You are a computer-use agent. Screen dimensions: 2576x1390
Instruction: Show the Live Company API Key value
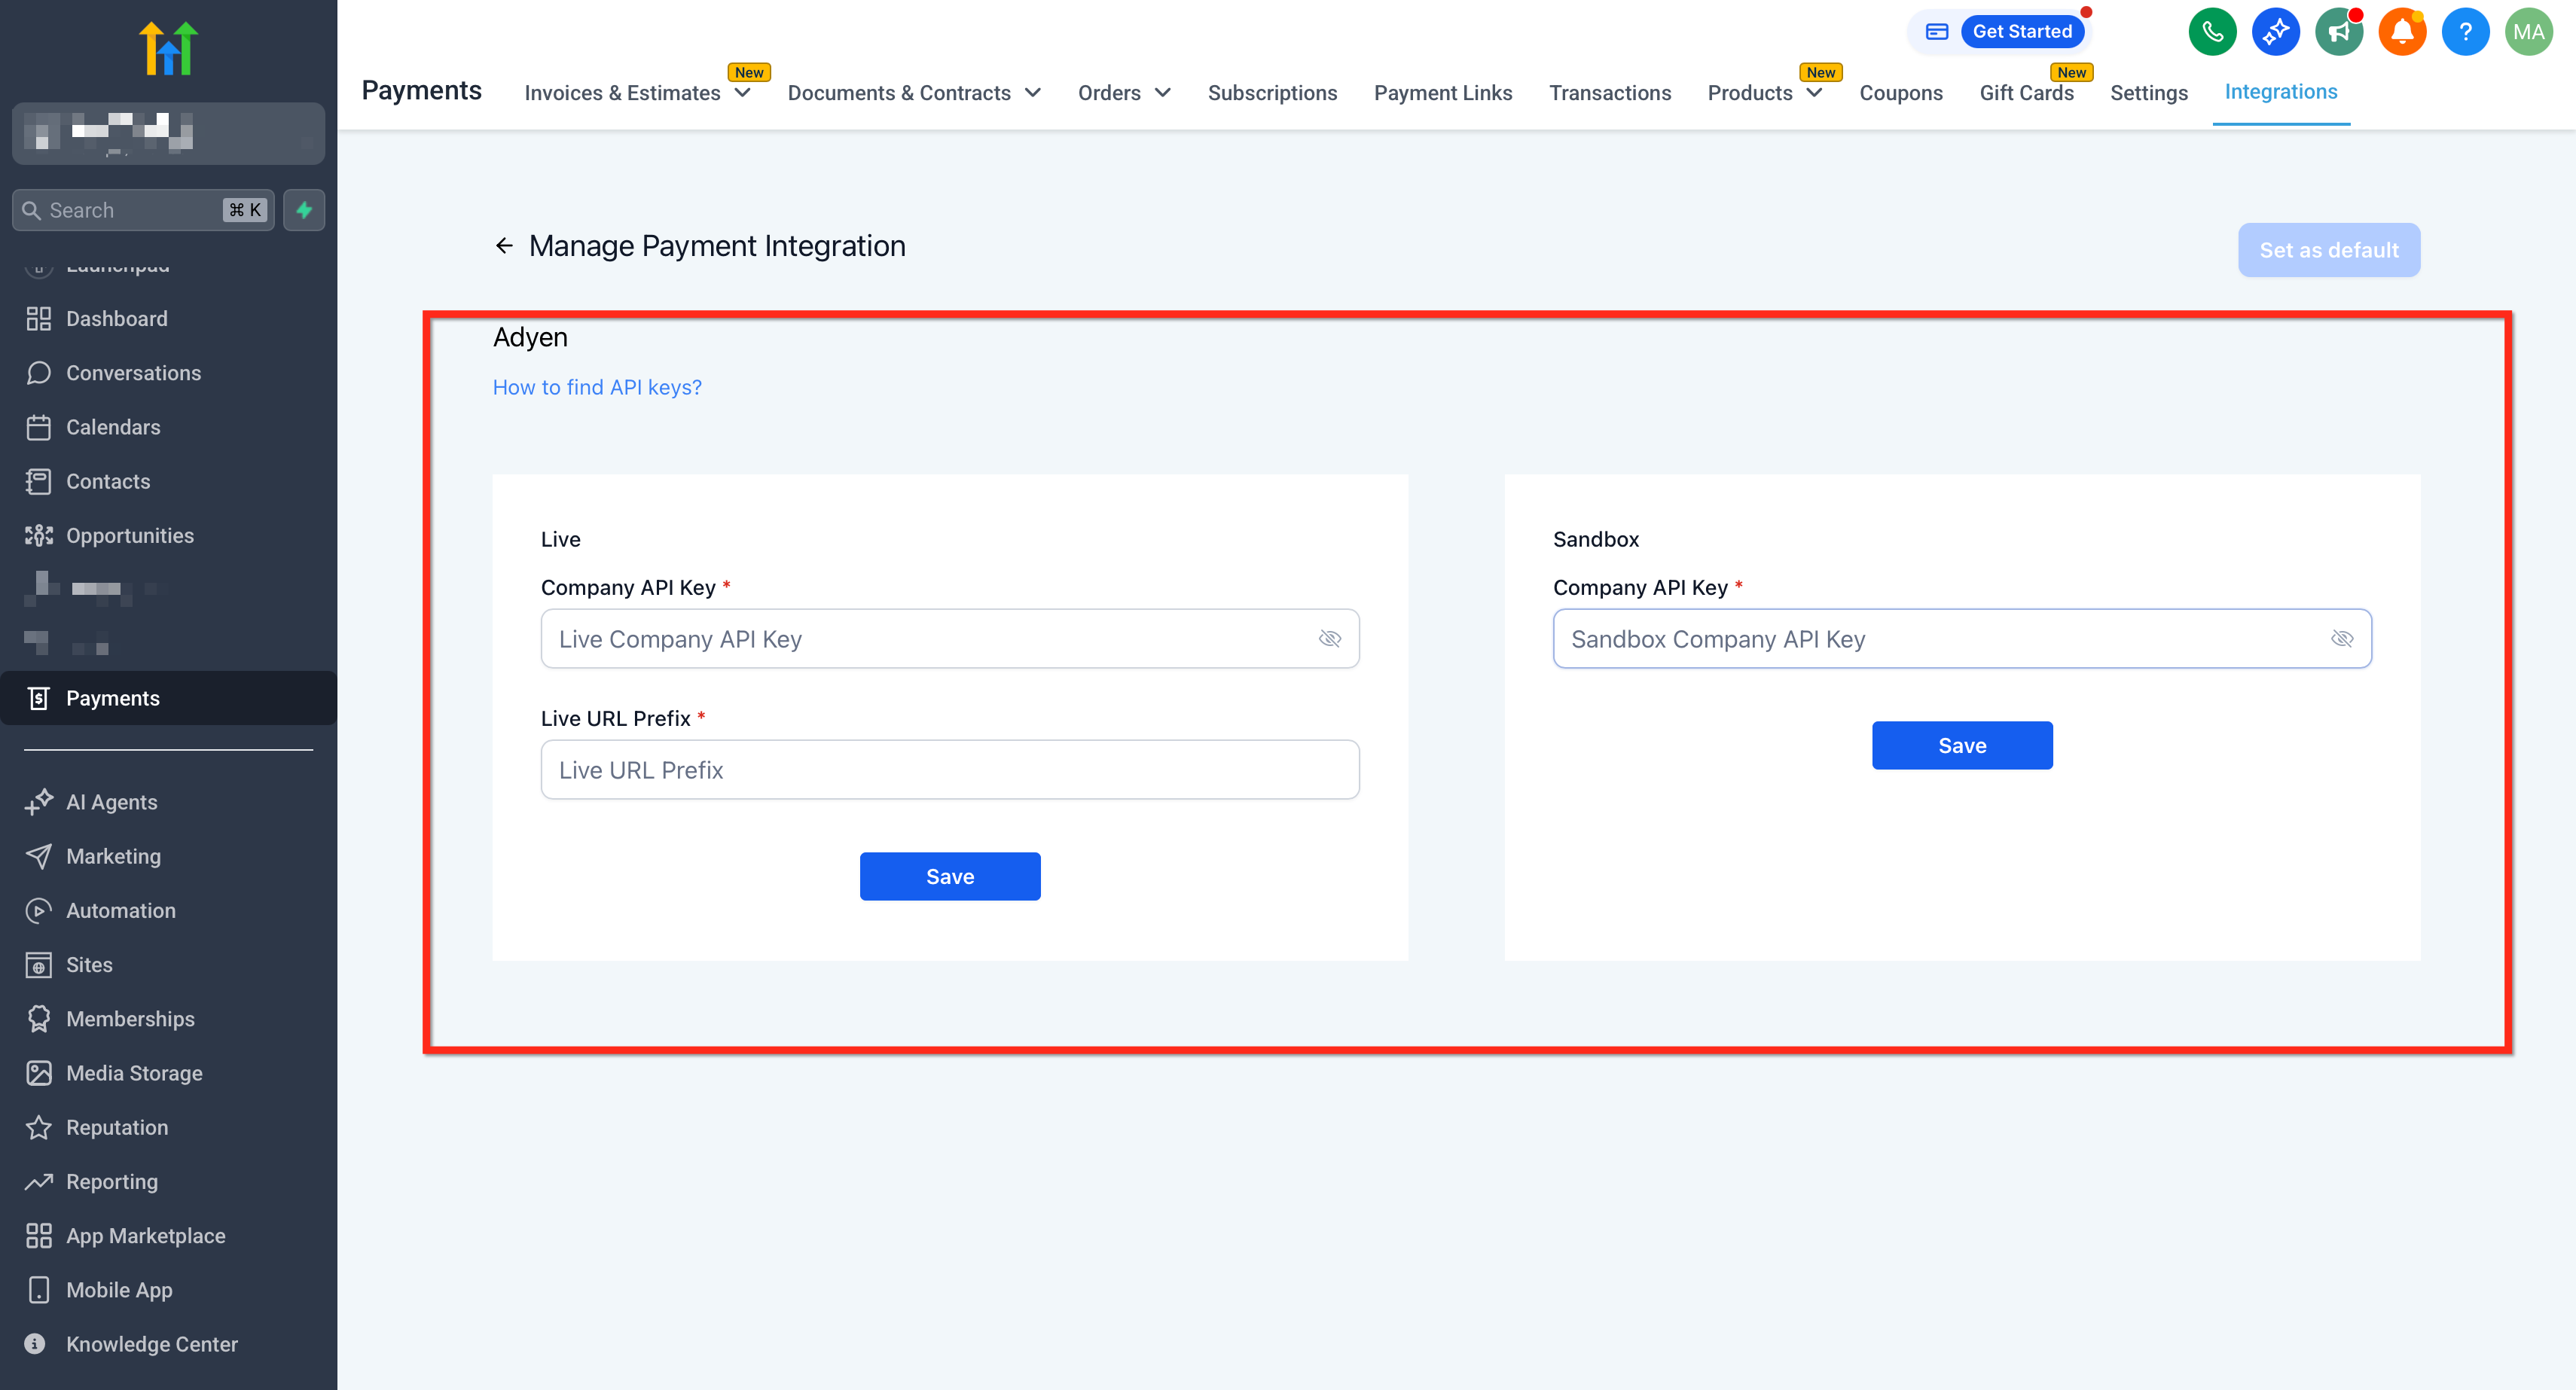[x=1329, y=639]
